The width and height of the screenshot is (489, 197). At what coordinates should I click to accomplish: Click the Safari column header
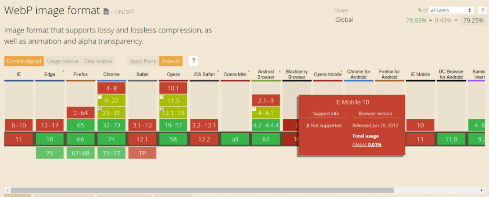[x=142, y=75]
